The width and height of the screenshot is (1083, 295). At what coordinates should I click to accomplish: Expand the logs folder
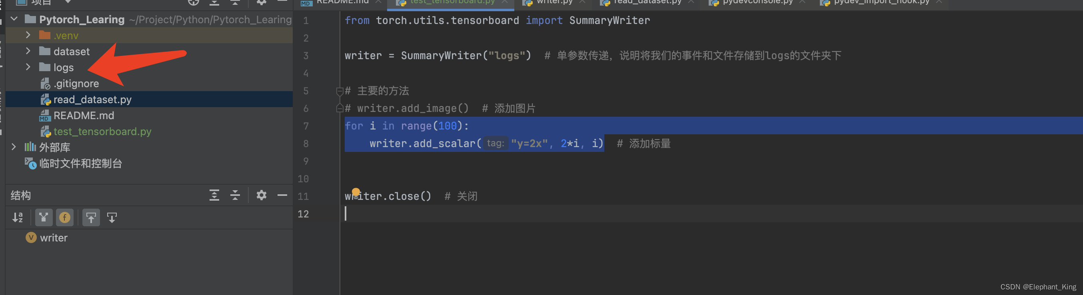(x=28, y=67)
